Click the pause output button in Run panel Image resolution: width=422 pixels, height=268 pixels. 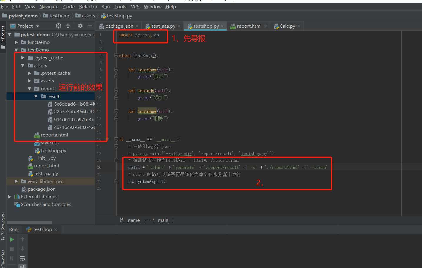(x=12, y=258)
